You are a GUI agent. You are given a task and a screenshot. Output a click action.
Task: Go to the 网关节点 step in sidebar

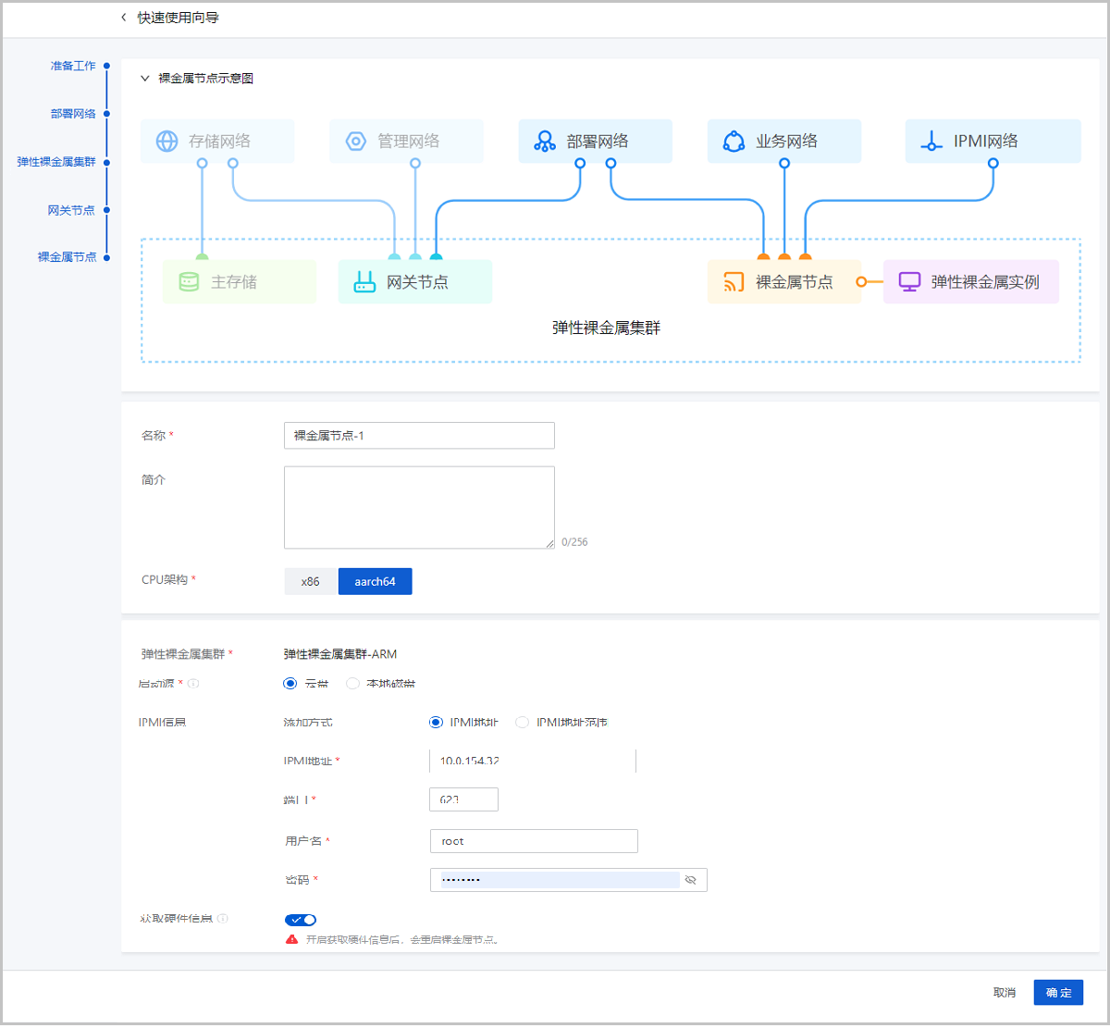tap(70, 210)
